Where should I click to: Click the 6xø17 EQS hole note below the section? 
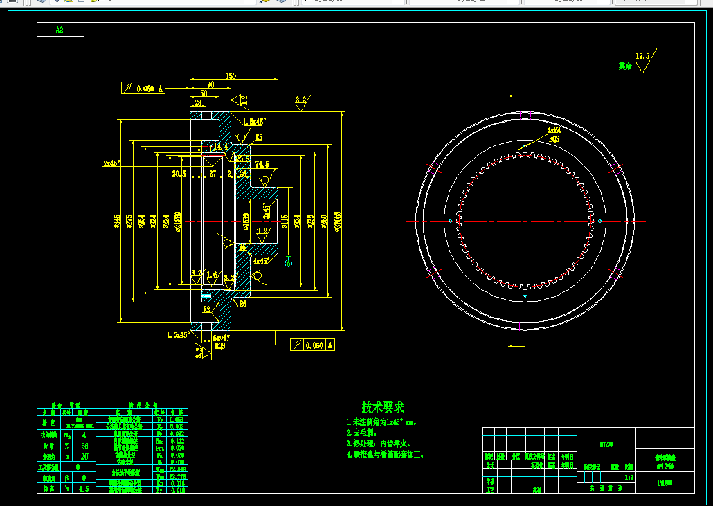pyautogui.click(x=221, y=342)
